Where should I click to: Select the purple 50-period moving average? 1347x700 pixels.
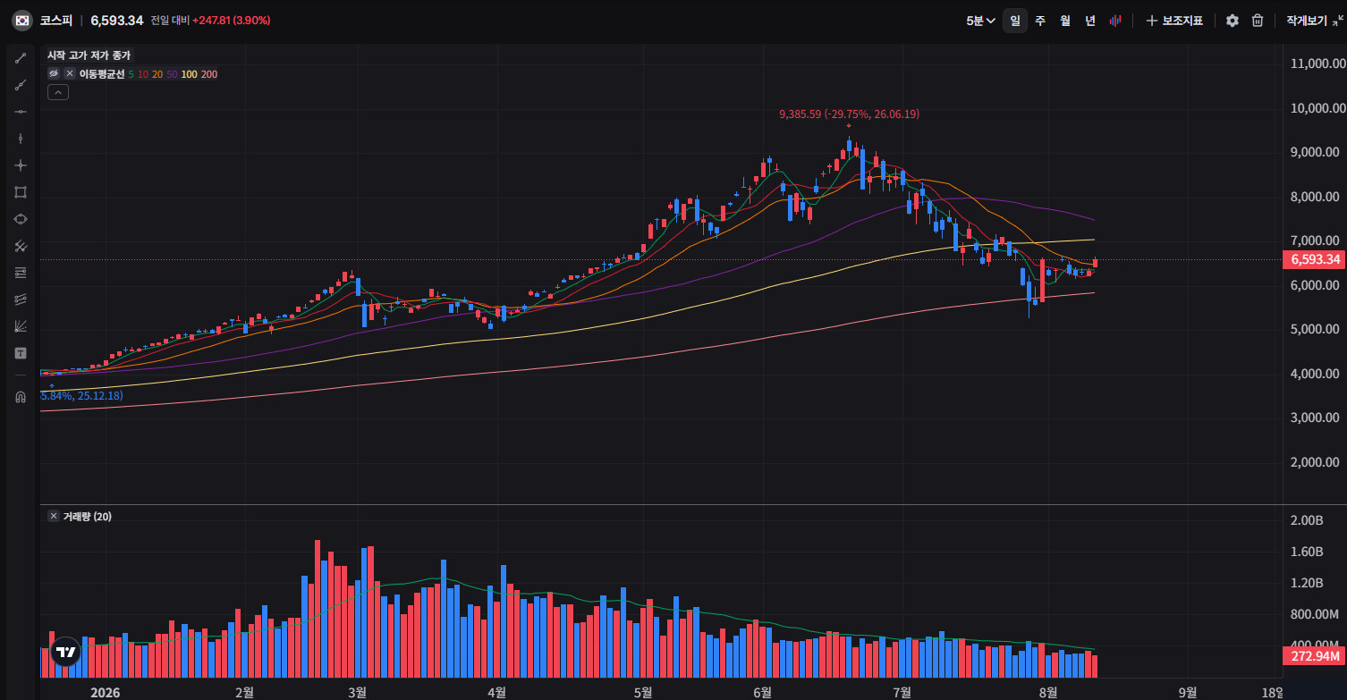point(172,74)
